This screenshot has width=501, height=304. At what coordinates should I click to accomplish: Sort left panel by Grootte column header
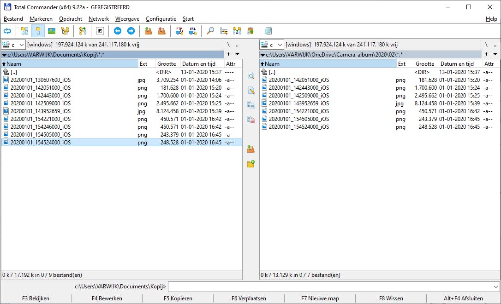(168, 64)
